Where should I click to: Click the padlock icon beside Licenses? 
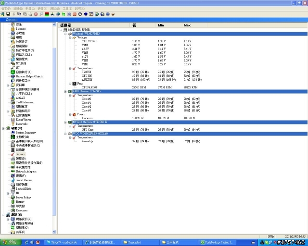pyautogui.click(x=13, y=29)
